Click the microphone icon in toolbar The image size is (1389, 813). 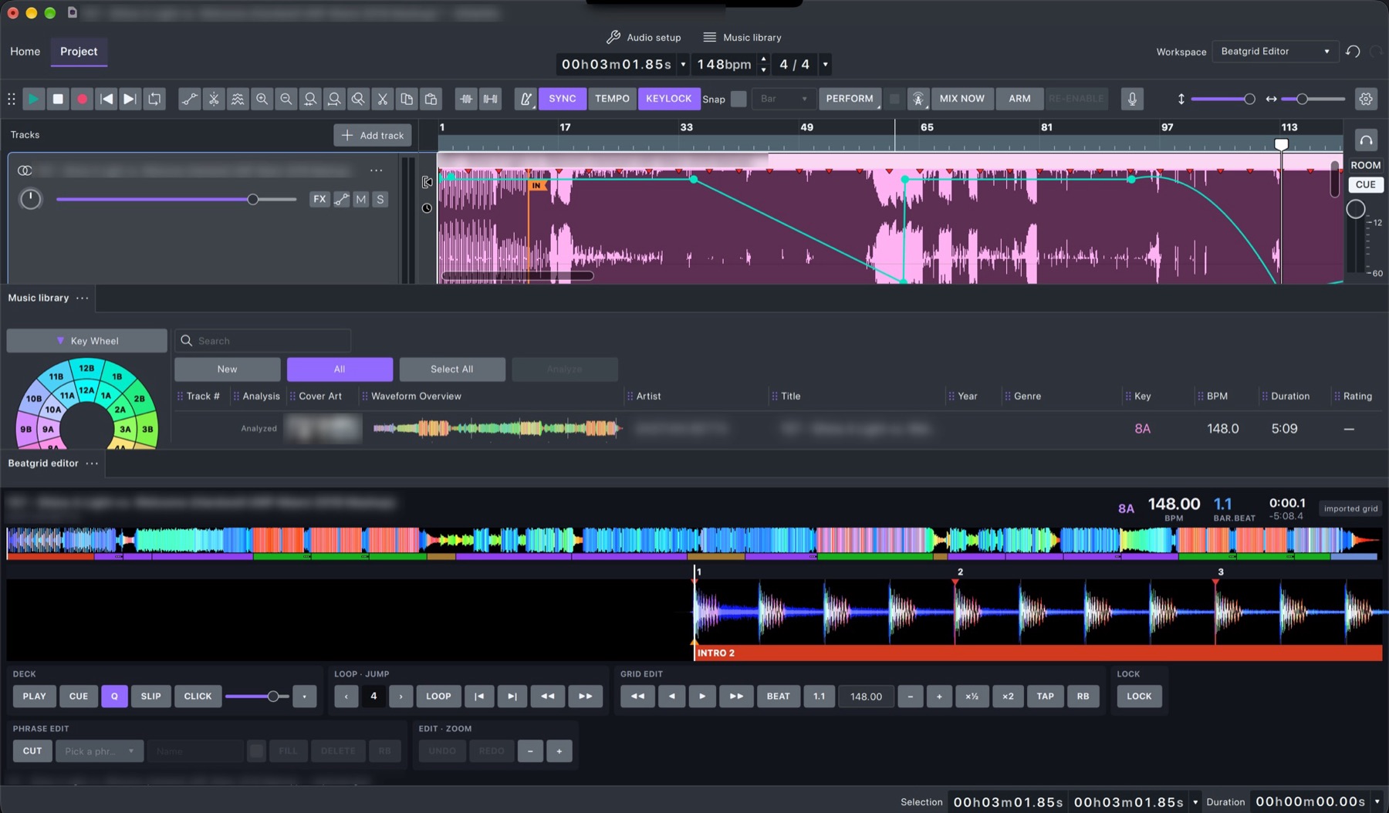(1132, 99)
